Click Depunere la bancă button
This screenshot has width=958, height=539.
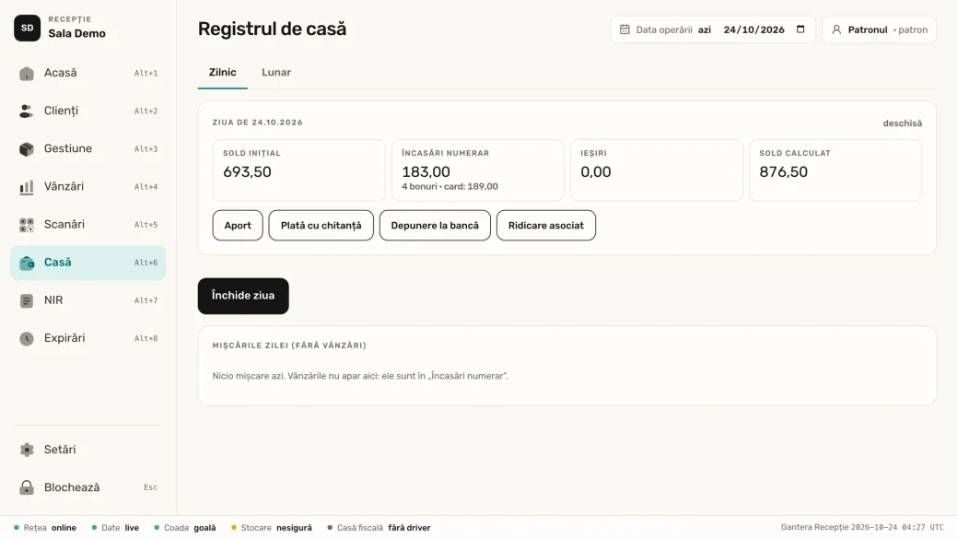click(x=435, y=226)
